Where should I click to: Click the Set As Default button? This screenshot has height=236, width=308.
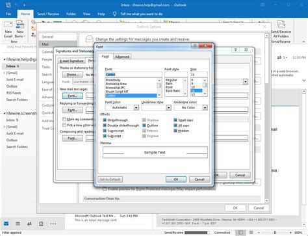coord(110,179)
